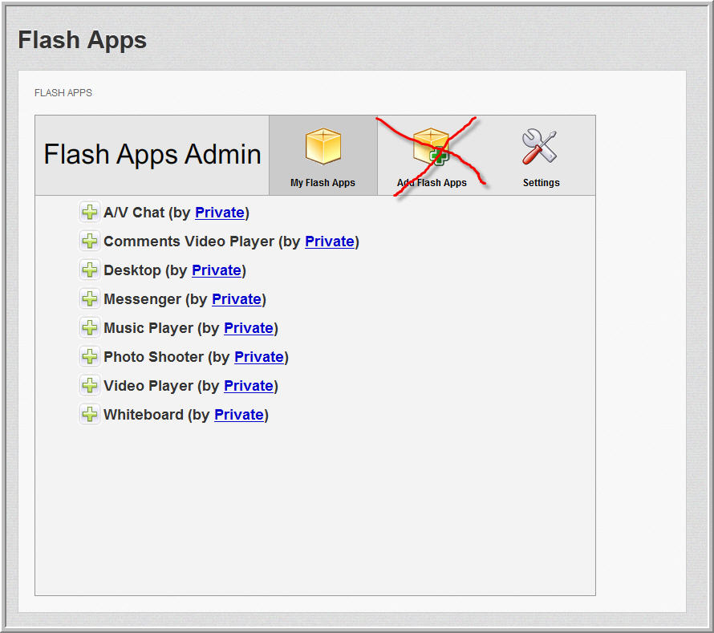Click the plus icon next to Video Player
The image size is (714, 633).
(90, 386)
